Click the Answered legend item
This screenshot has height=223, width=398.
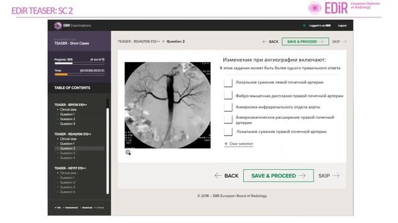(x=86, y=208)
